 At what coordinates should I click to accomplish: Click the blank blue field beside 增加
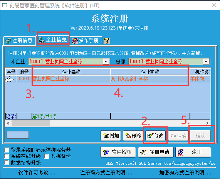(x=18, y=135)
